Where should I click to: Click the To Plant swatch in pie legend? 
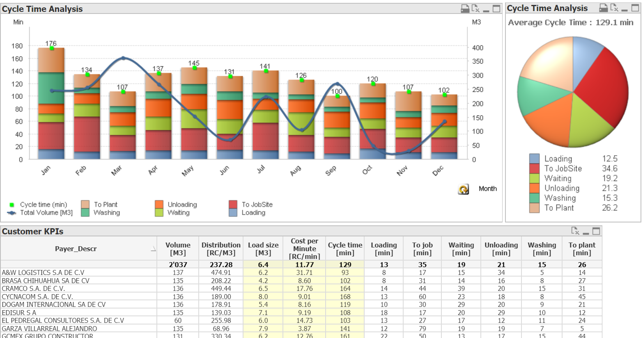click(534, 208)
